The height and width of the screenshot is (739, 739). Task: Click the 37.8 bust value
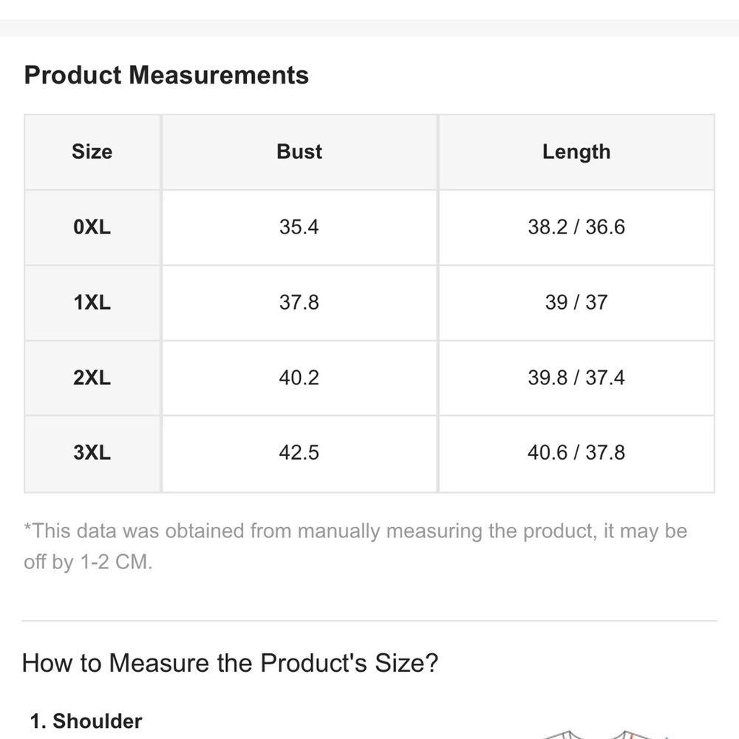click(x=299, y=302)
